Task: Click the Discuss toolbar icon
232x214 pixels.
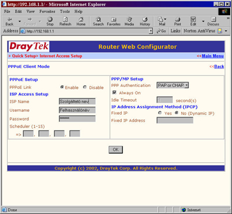Action: point(213,19)
